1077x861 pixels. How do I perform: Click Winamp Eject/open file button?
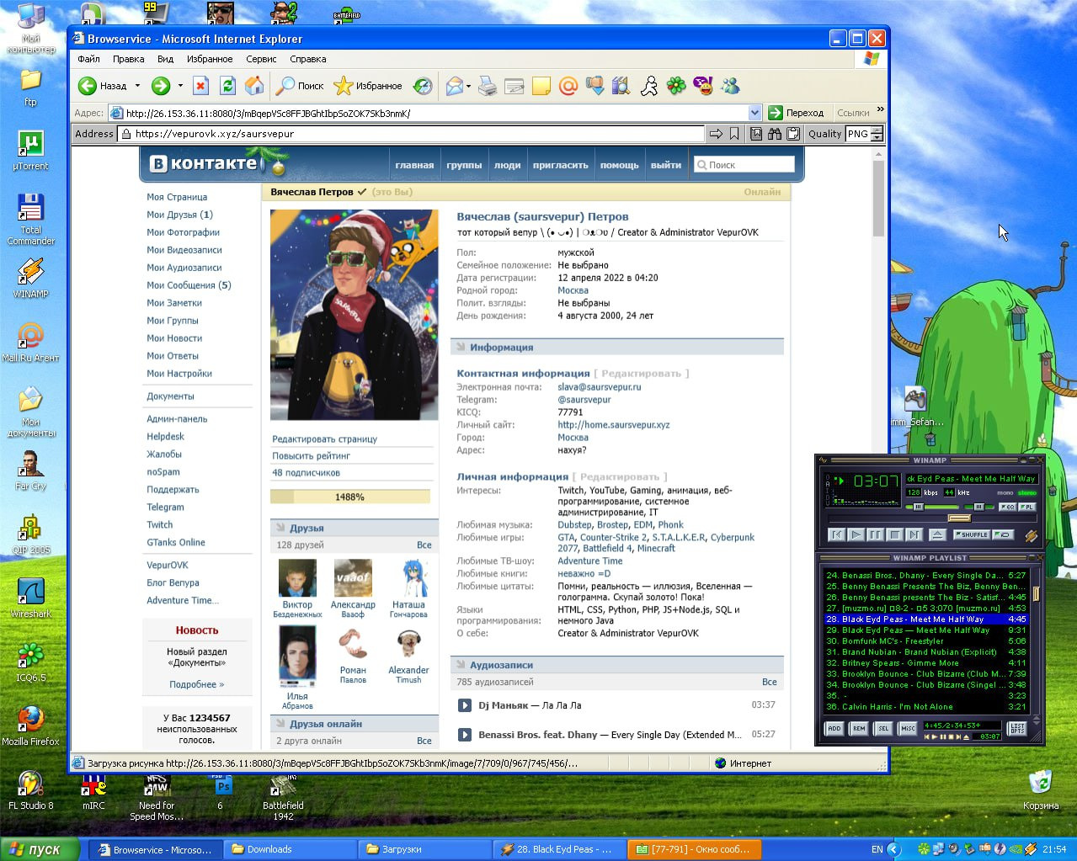click(x=936, y=534)
